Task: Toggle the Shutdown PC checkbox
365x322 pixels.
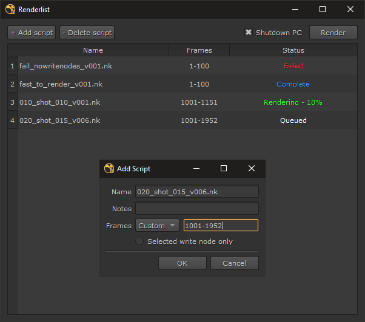Action: (249, 33)
